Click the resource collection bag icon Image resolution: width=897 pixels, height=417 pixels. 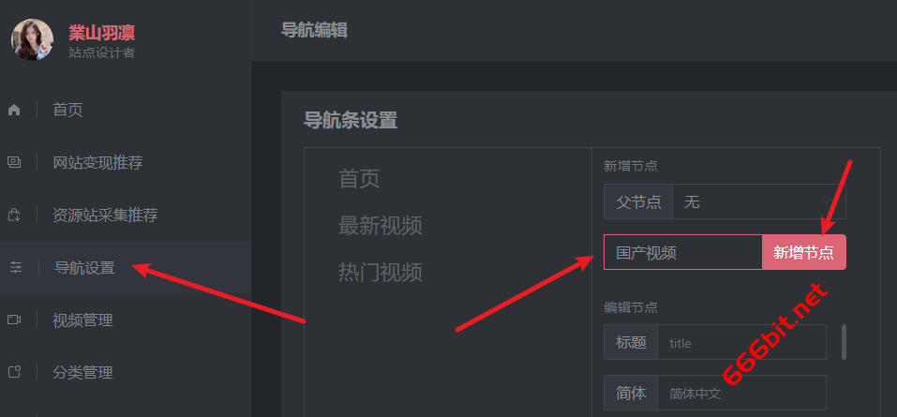click(x=14, y=216)
